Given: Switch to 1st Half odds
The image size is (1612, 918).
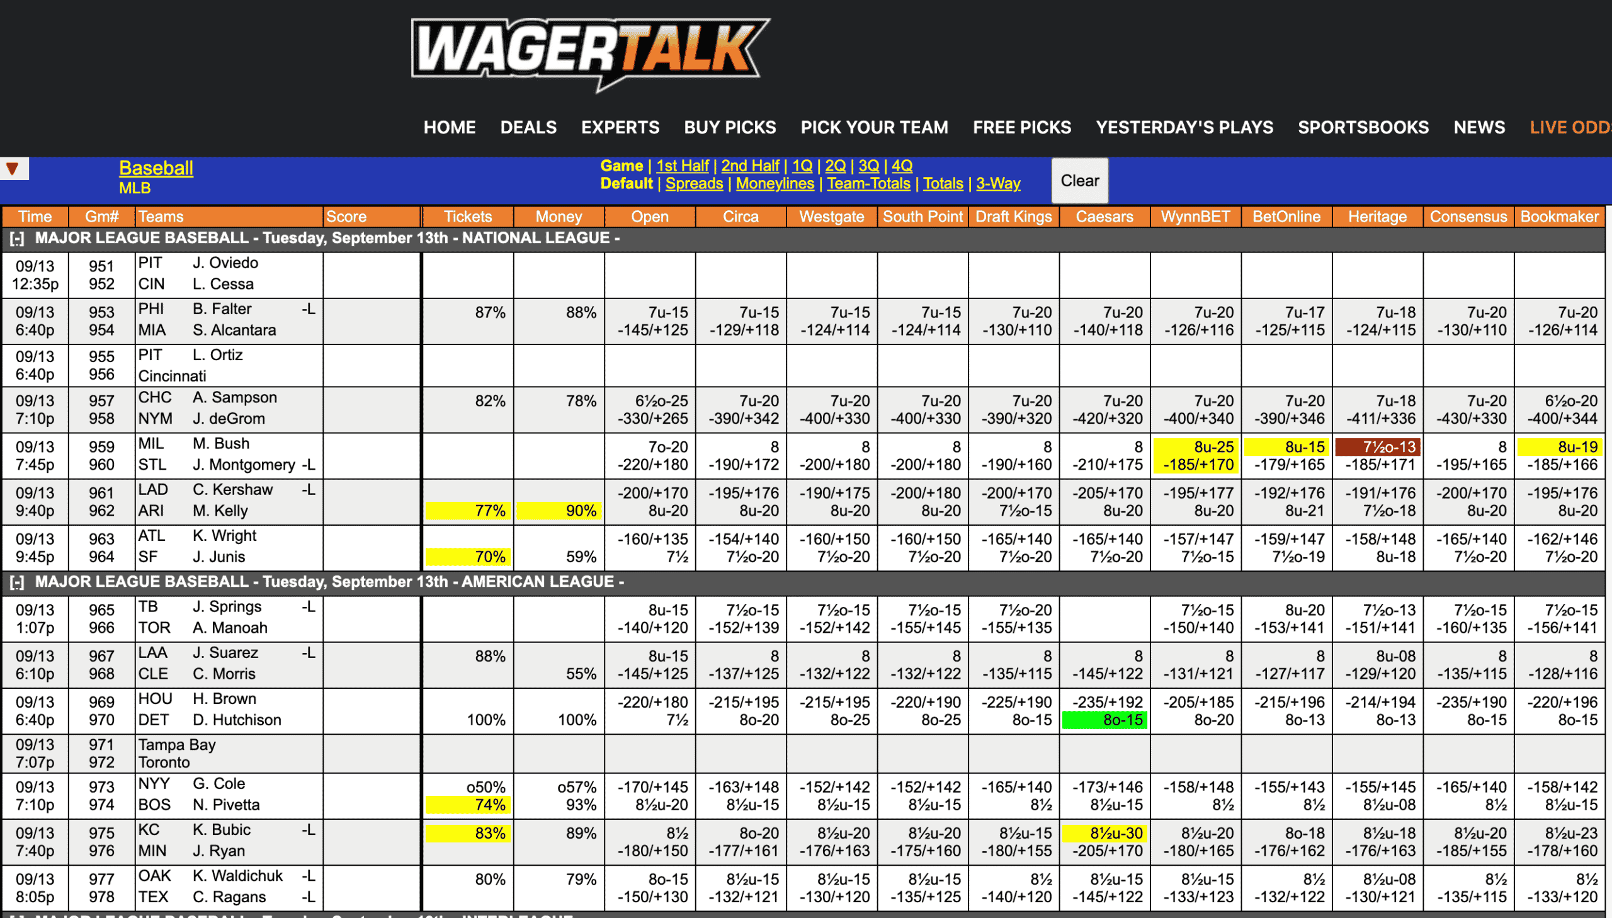Looking at the screenshot, I should (x=682, y=166).
